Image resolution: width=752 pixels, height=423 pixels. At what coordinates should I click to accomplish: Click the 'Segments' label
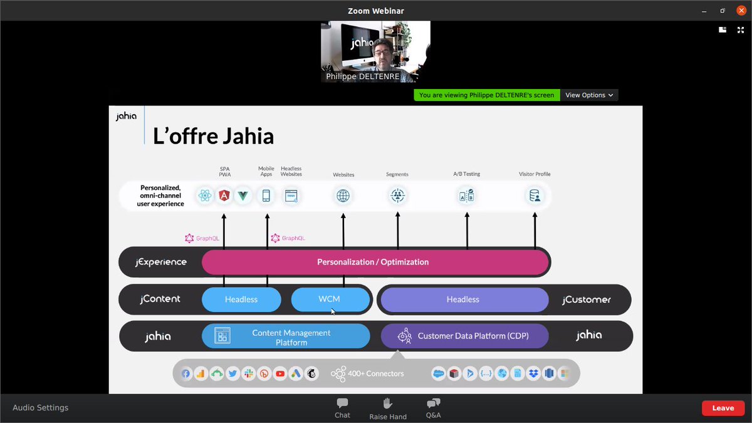(397, 175)
